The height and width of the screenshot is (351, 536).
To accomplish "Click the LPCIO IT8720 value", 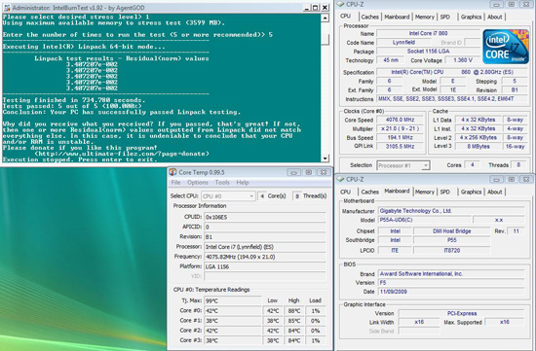I will [x=451, y=251].
